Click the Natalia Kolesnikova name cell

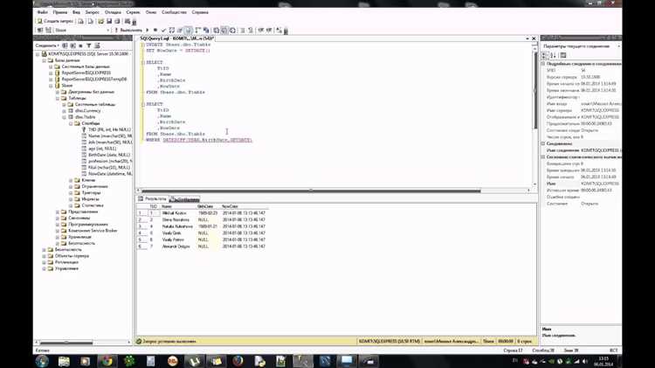pos(177,226)
